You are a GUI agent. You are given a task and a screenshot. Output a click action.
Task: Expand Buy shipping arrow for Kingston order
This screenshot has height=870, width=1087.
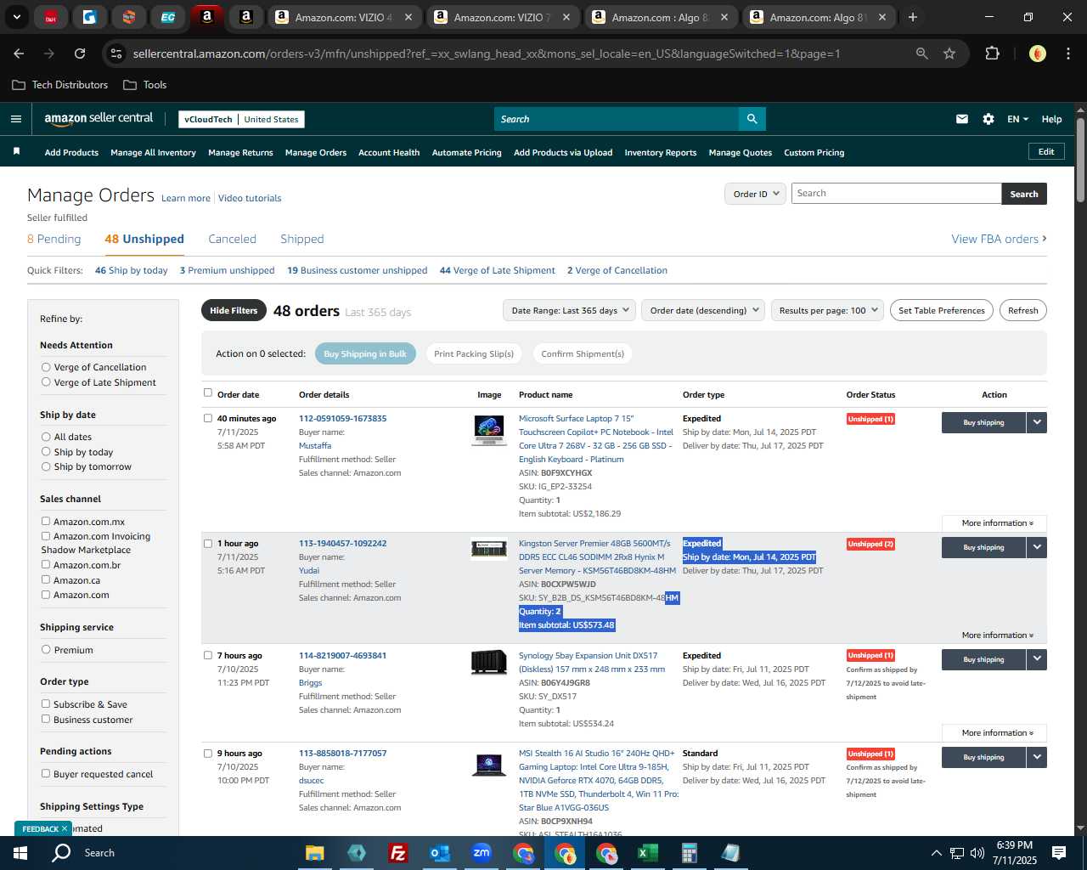[x=1037, y=547]
